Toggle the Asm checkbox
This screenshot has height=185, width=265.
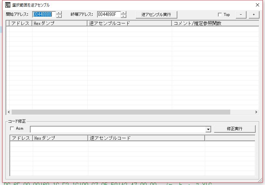(12, 128)
